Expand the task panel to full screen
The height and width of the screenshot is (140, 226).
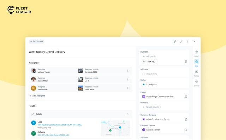(x=181, y=42)
